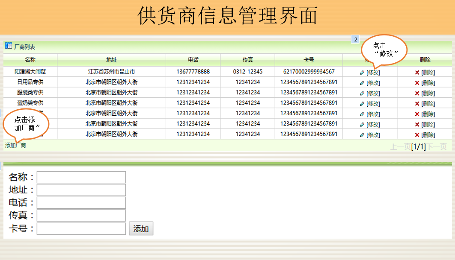This screenshot has width=455, height=260.
Task: Click the red X icon for 阳澄湖大闸蟹
Action: click(417, 73)
